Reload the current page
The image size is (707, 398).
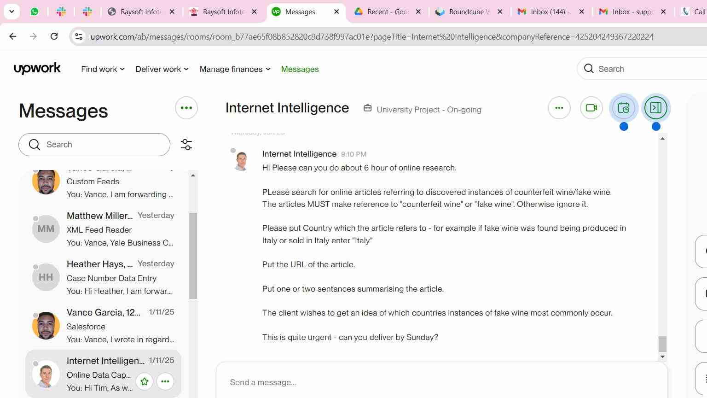54,36
